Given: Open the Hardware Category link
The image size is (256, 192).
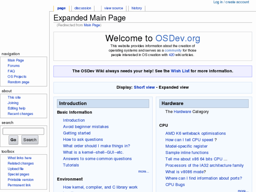Looking at the screenshot, I should click(182, 112).
